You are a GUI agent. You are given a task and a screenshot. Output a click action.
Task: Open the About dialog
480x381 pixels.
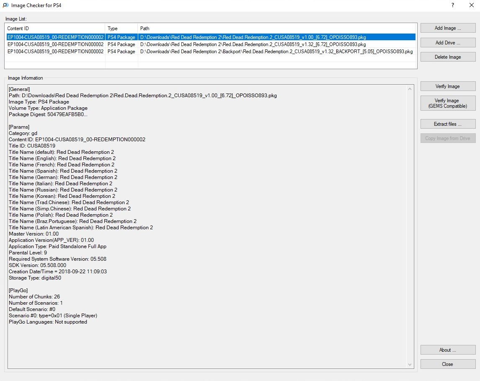448,350
